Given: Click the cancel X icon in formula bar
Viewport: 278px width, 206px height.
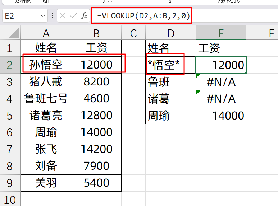Looking at the screenshot, I should click(63, 16).
